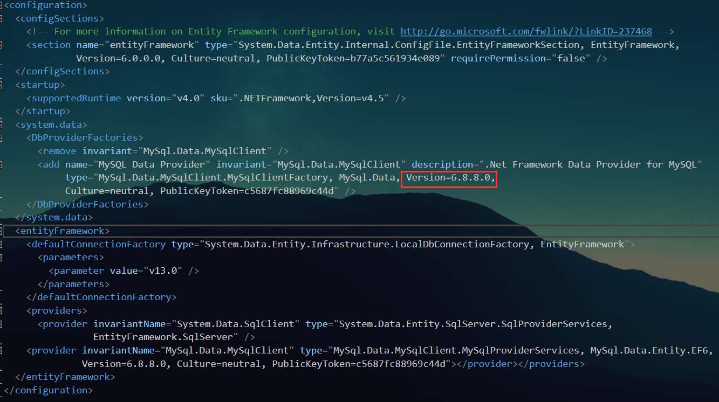The height and width of the screenshot is (402, 719).
Task: Collapse the provider System.Data.SqlClient line fold marker
Action: coord(1,324)
